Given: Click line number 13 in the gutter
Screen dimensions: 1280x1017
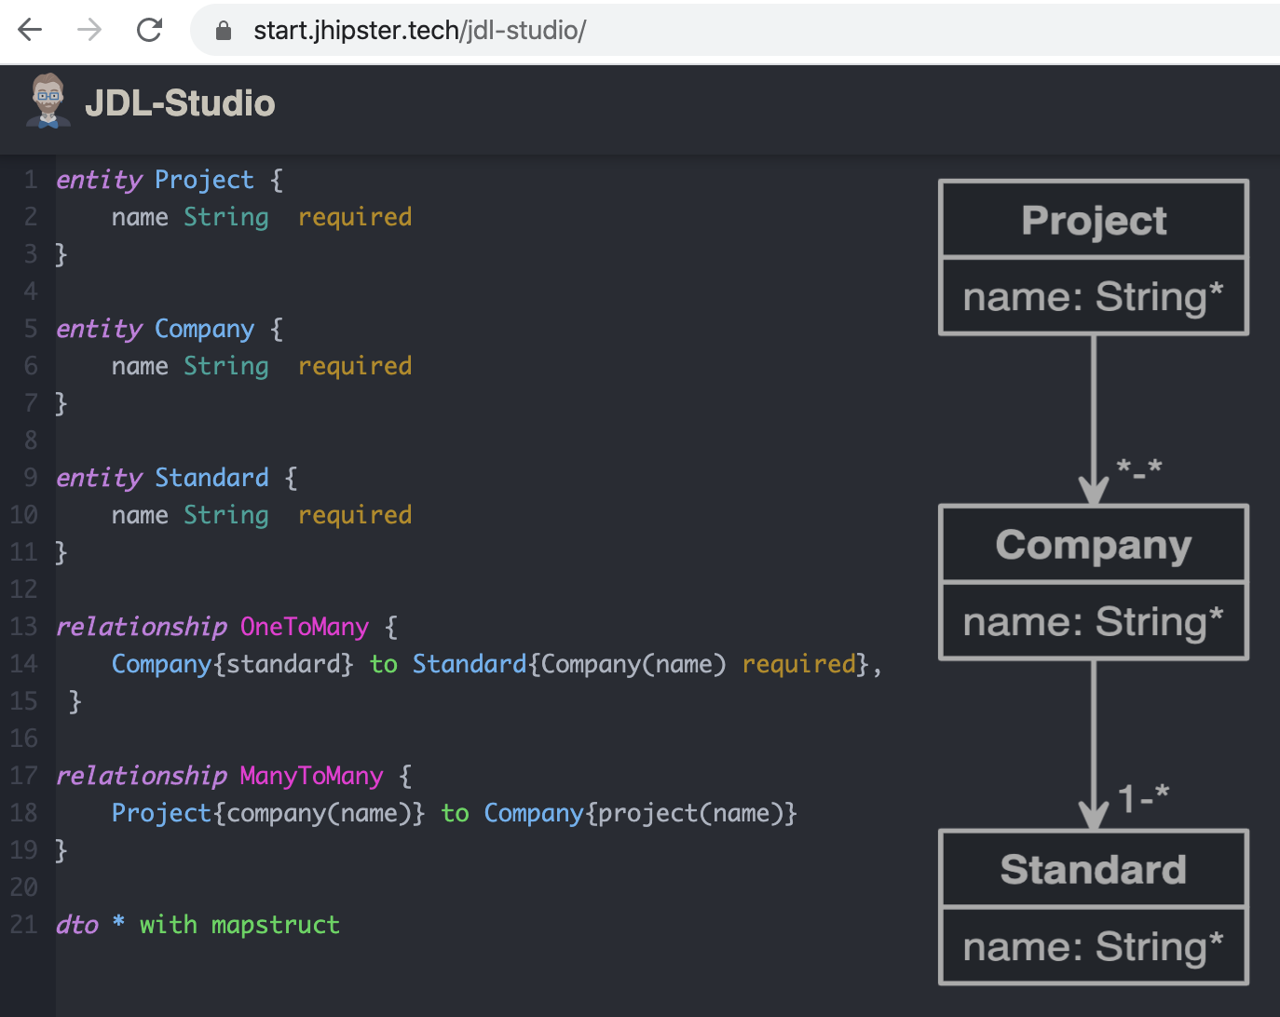Looking at the screenshot, I should tap(24, 627).
